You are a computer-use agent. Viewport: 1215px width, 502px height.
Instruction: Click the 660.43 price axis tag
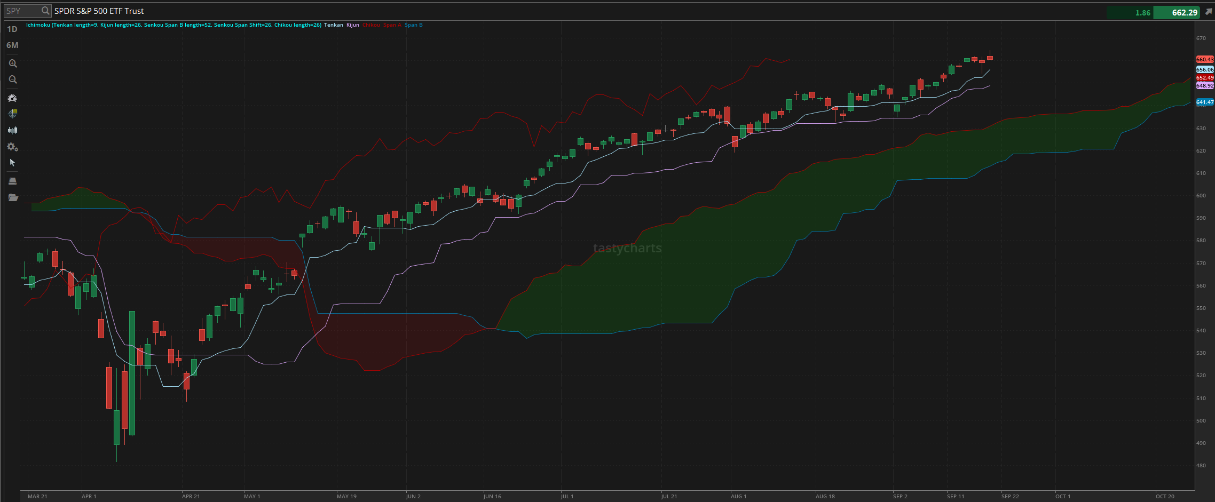pos(1205,59)
